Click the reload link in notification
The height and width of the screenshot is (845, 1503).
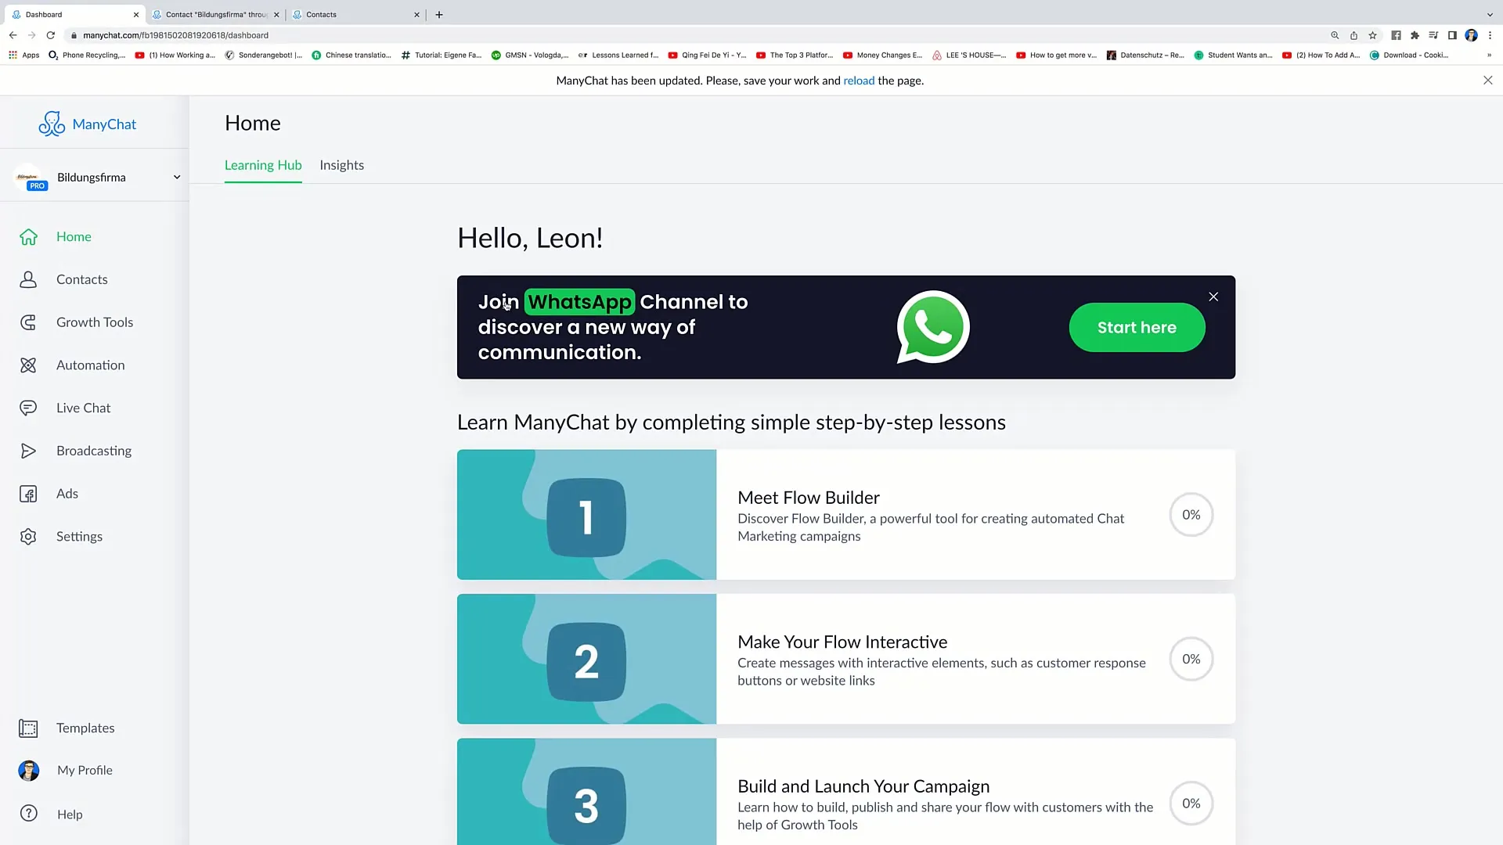[859, 81]
